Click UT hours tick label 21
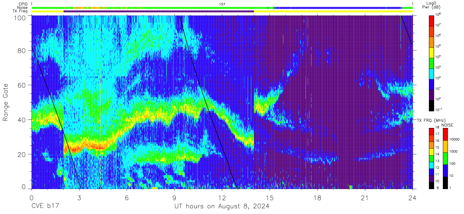The image size is (464, 214). click(365, 197)
